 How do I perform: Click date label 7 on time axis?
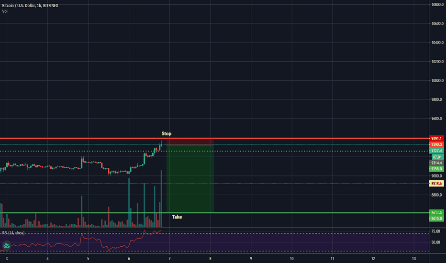tap(169, 258)
